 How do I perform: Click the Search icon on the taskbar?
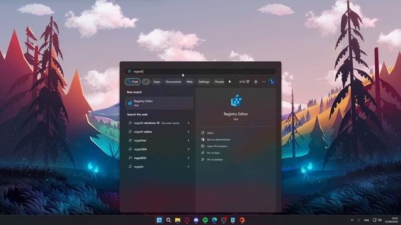169,220
